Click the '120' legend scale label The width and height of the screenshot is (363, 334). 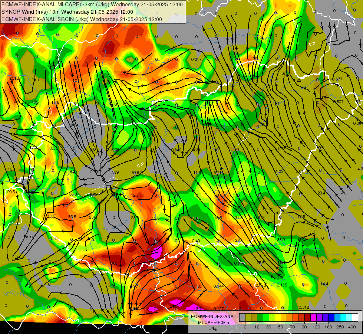pyautogui.click(x=316, y=327)
